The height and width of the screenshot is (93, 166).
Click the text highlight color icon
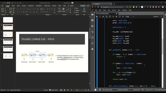point(34,12)
